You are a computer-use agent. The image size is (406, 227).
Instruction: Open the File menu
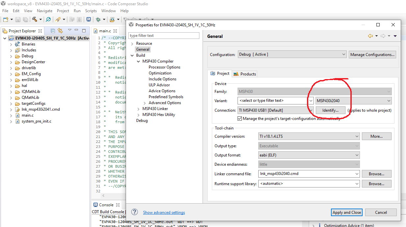coord(5,11)
